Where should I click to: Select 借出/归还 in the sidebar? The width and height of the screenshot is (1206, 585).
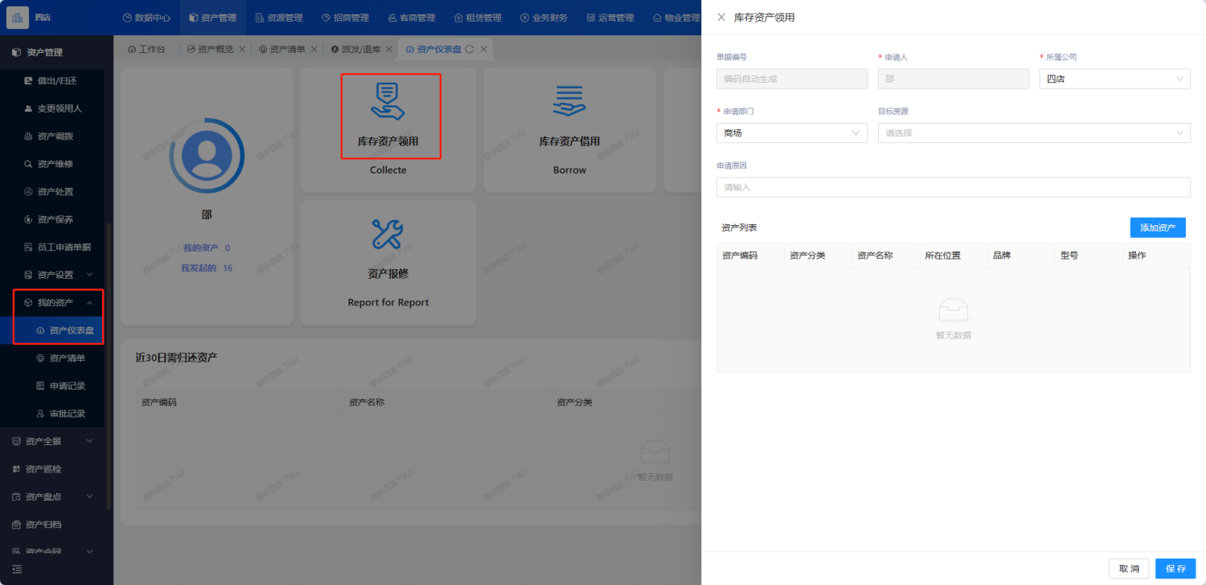coord(52,80)
